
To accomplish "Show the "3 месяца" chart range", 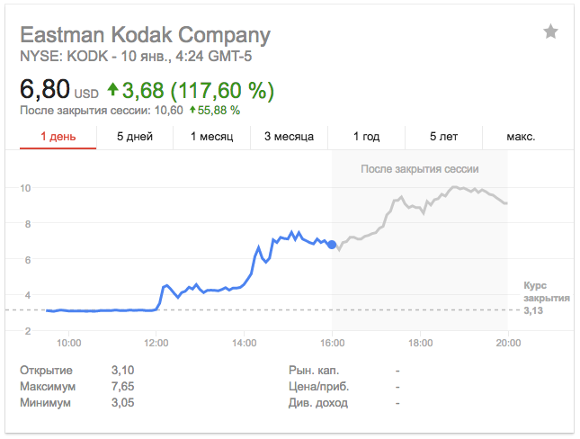I will (289, 137).
